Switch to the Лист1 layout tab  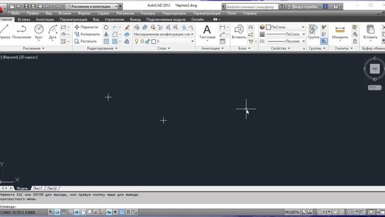pos(37,188)
